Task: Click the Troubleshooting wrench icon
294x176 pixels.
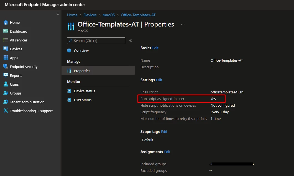Action: (6, 111)
